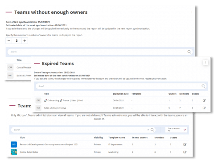Click the Expired Teams heading
This screenshot has height=160, width=214.
(x=58, y=64)
